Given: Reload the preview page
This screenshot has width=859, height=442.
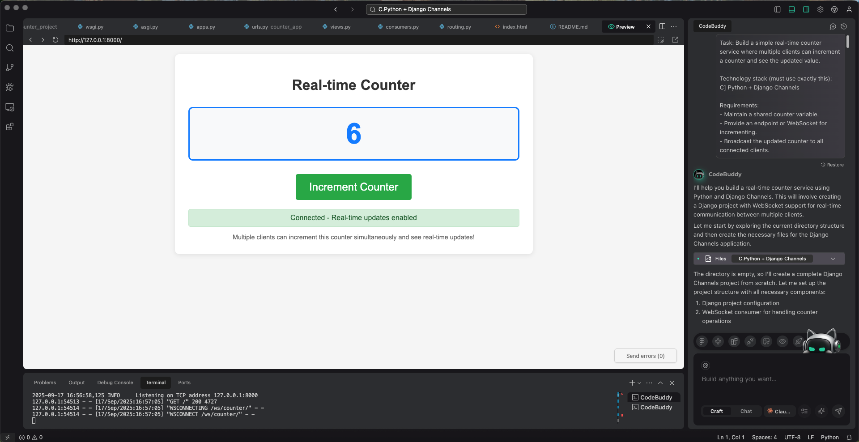Looking at the screenshot, I should (55, 40).
